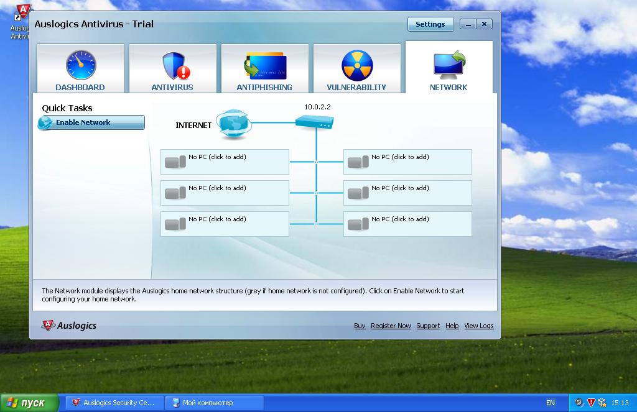Click the taskbar clock showing 15:13

620,403
